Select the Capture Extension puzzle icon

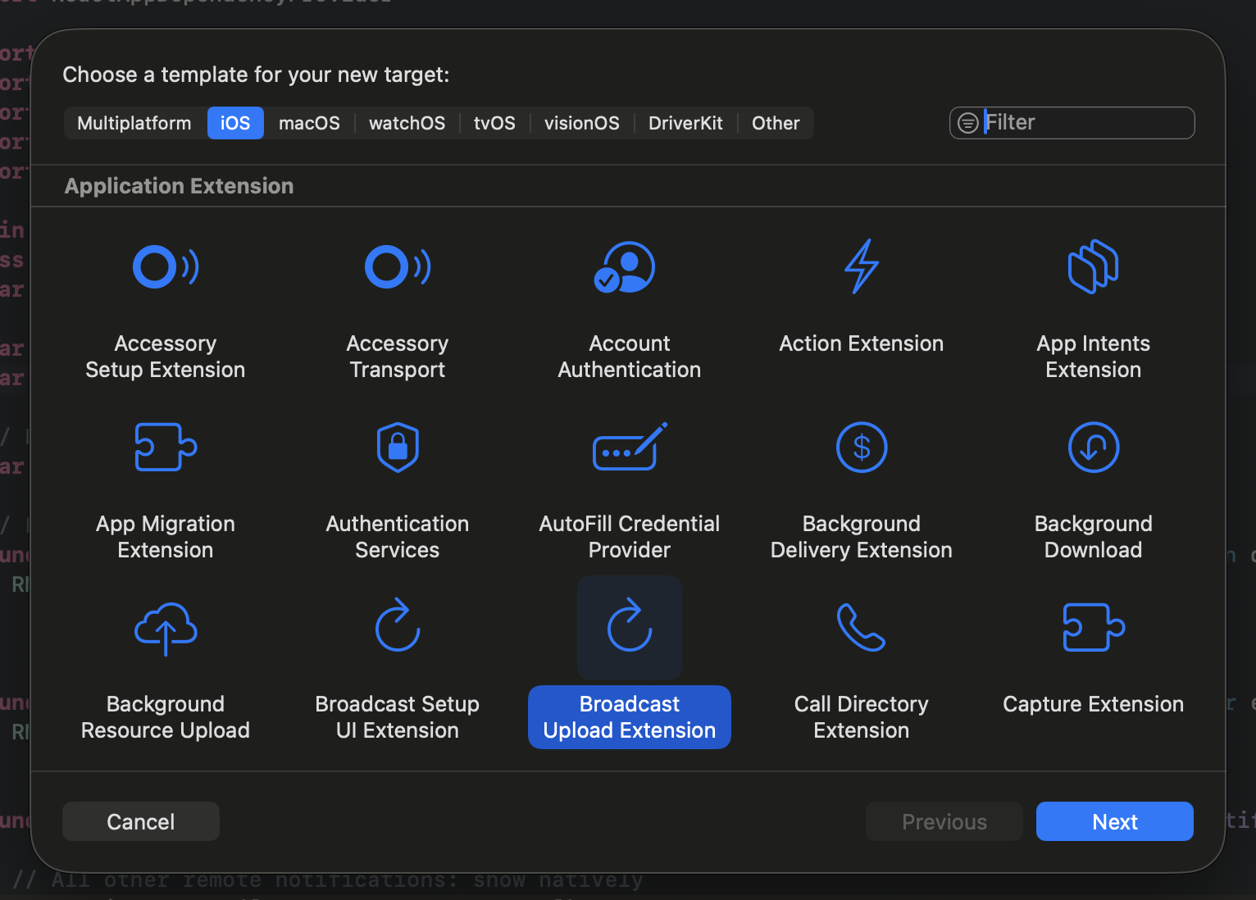tap(1094, 627)
